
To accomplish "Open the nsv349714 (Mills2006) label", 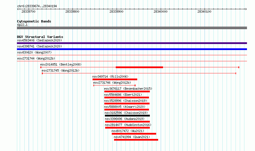I will 110,77.
